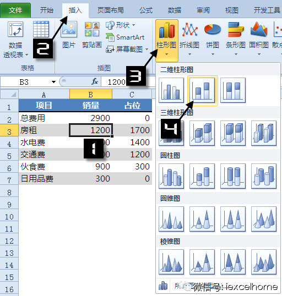Select 100% stacked pyramid chart thumbnail

233,262
